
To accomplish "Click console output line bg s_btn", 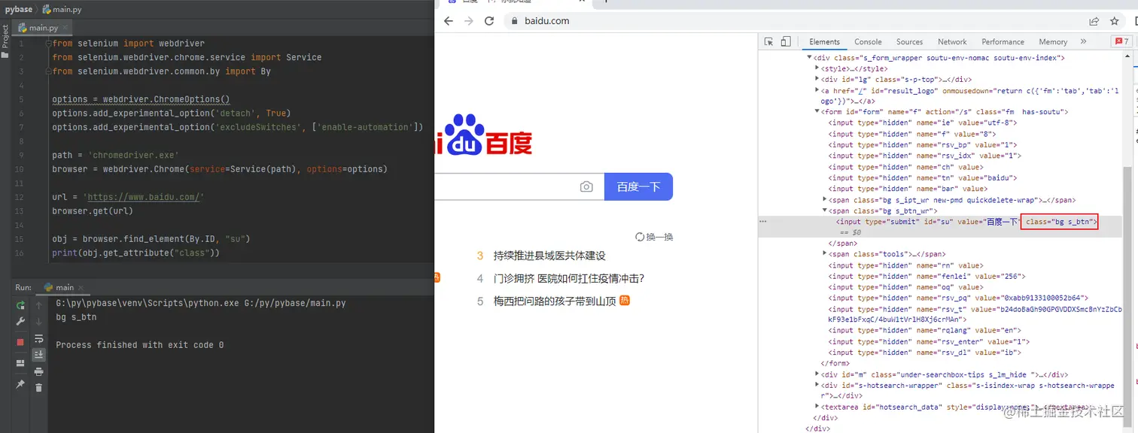I will 76,317.
